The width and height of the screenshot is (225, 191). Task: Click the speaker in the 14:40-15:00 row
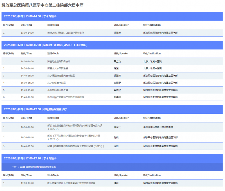(117, 76)
